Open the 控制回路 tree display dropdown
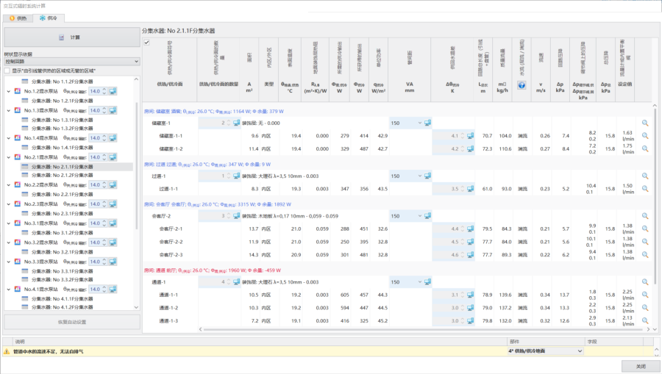The image size is (662, 374). click(x=72, y=62)
